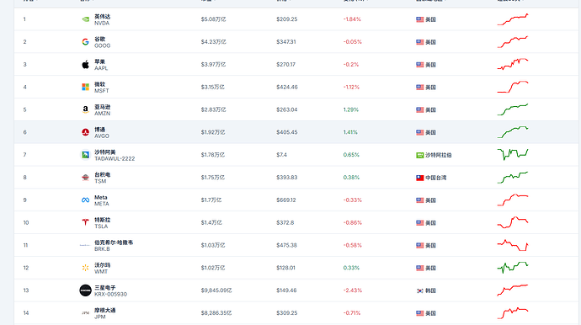Click the Microsoft logo icon
This screenshot has width=581, height=325.
pyautogui.click(x=85, y=87)
